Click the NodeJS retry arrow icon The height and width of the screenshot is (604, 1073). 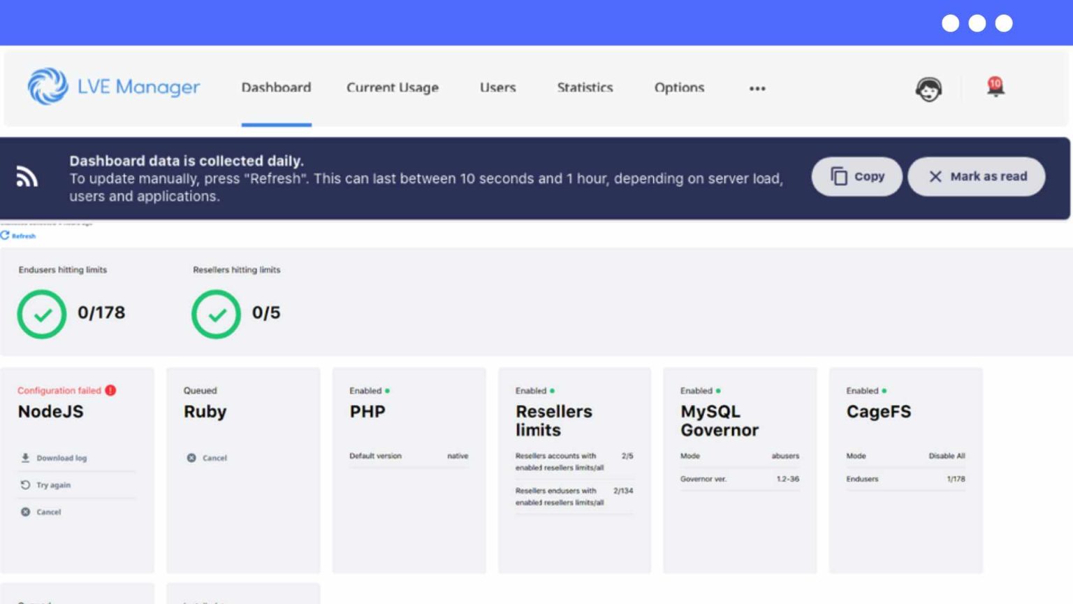click(x=25, y=484)
